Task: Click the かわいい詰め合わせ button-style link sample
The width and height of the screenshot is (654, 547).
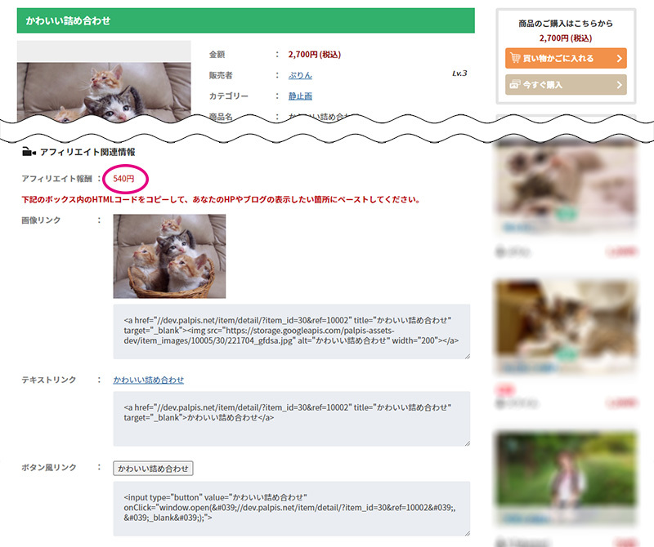Action: [153, 469]
